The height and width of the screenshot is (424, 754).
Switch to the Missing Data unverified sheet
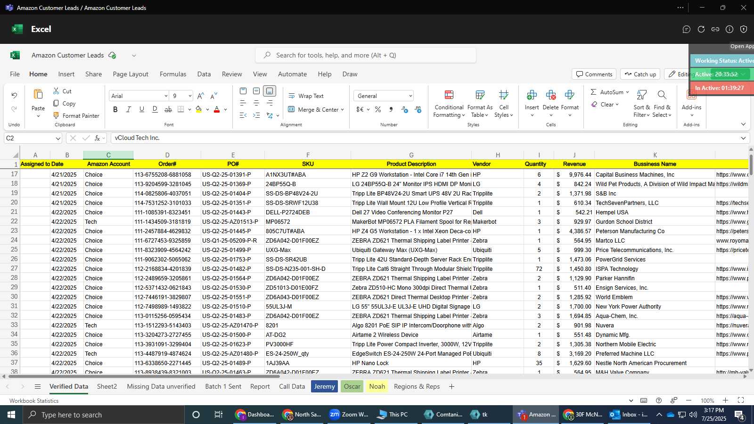(x=161, y=386)
